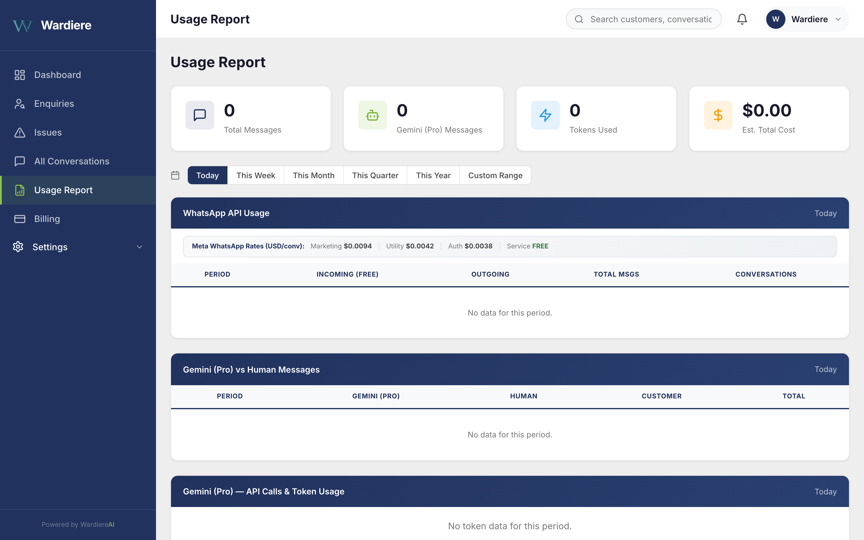This screenshot has height=540, width=864.
Task: Click the Usage Report file chart icon
Action: point(19,190)
